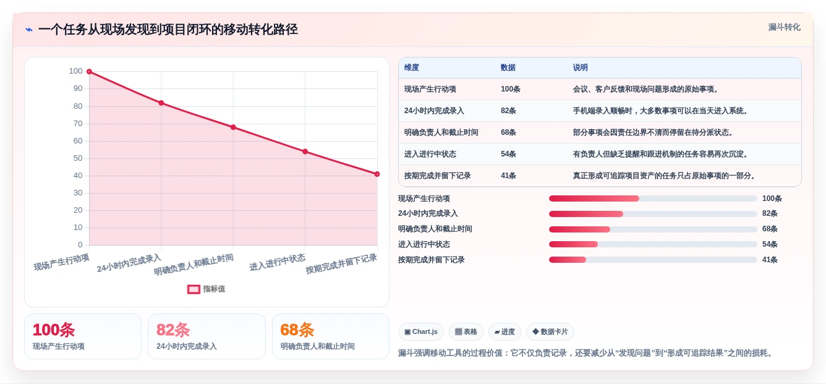Select the chart point at value 54
This screenshot has width=826, height=384.
pos(305,151)
